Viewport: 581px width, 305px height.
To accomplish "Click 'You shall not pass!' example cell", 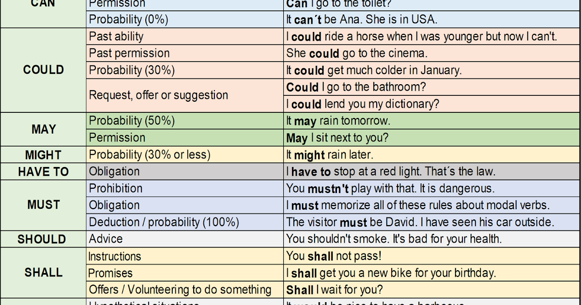I will pyautogui.click(x=432, y=256).
